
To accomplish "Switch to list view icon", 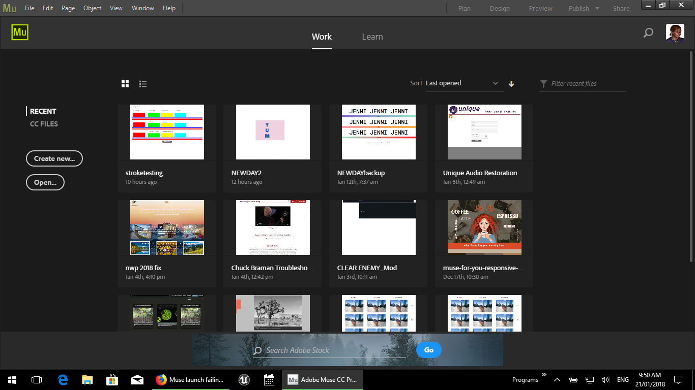I will pyautogui.click(x=143, y=84).
